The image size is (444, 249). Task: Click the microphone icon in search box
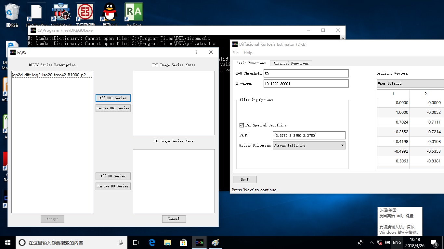pyautogui.click(x=121, y=243)
